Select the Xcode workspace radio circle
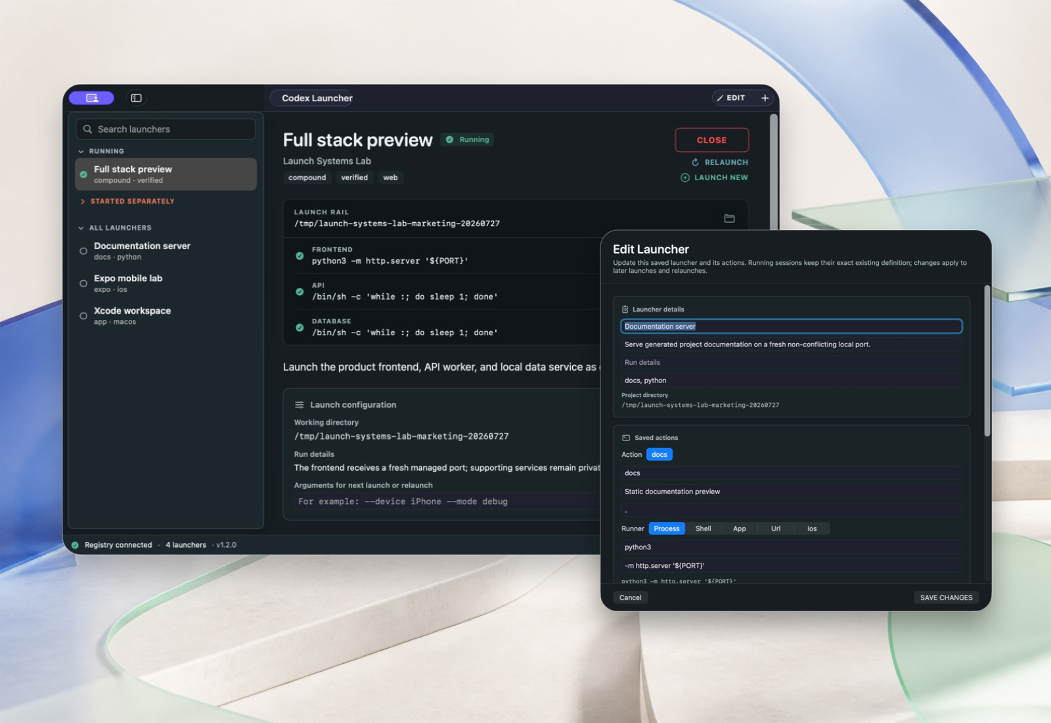1051x723 pixels. 83,316
